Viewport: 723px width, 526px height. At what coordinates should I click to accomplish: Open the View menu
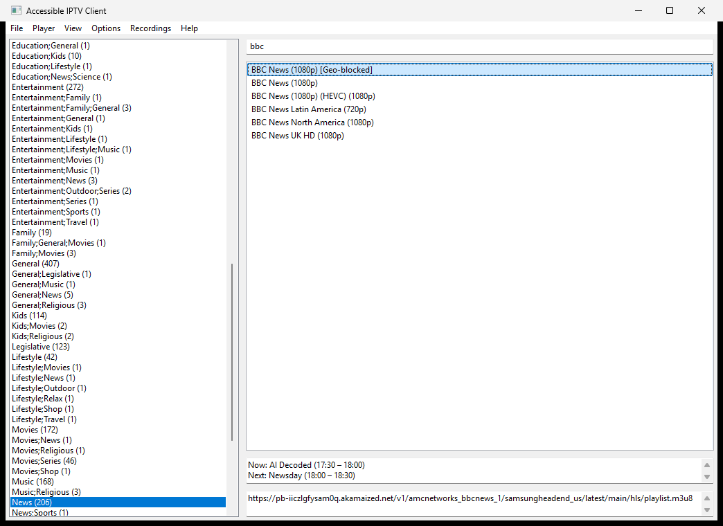point(73,28)
